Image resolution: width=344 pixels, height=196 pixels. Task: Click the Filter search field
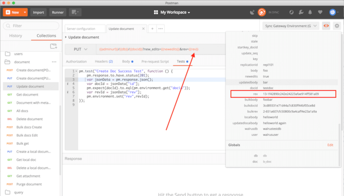pyautogui.click(x=31, y=26)
